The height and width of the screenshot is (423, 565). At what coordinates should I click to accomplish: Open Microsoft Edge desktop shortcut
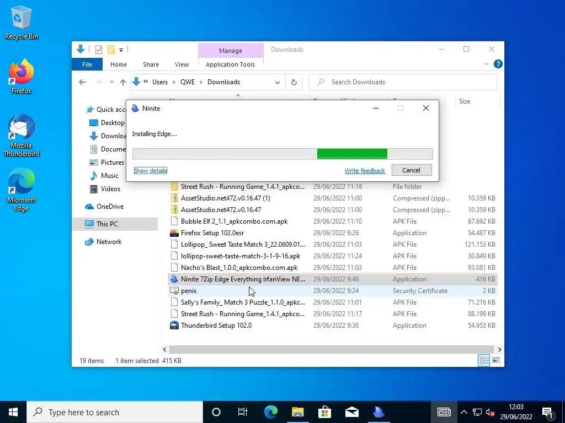coord(22,190)
